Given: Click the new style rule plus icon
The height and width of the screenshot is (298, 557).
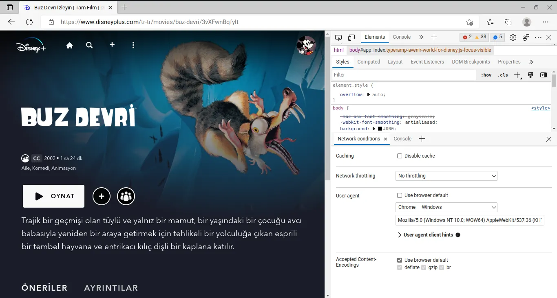Looking at the screenshot, I should (517, 75).
